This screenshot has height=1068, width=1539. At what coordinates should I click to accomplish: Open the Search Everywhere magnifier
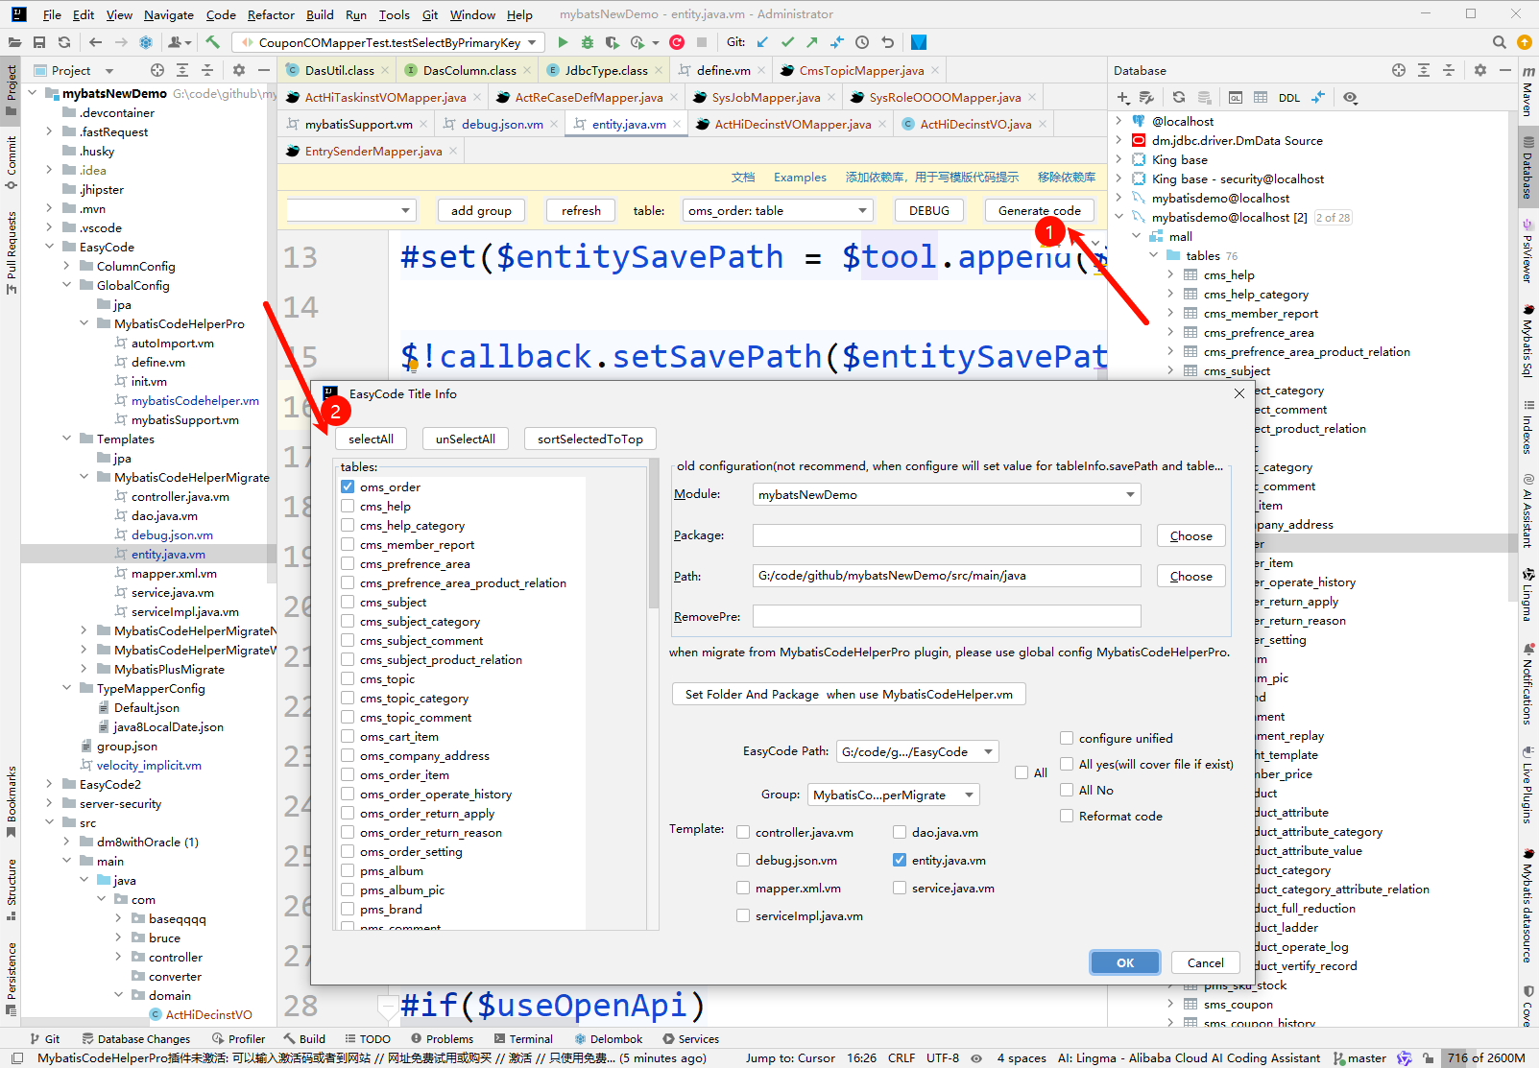(1499, 42)
